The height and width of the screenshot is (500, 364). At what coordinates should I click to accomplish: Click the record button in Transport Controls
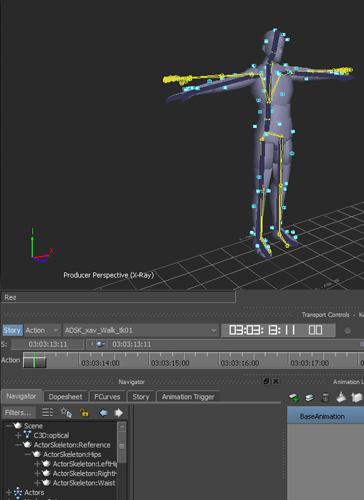(x=348, y=330)
